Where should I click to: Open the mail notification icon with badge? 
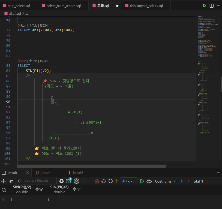tap(68, 181)
